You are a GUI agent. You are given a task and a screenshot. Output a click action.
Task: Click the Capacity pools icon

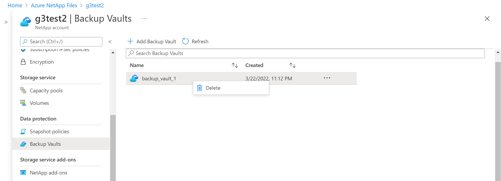pos(23,91)
